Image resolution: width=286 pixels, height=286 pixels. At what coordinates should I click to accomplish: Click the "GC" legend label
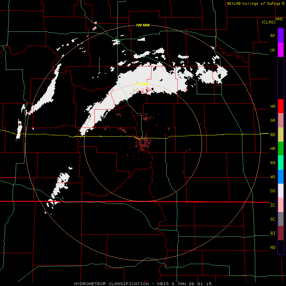point(273,219)
